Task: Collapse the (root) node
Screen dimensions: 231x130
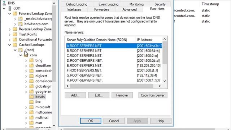Action: (x=15, y=50)
